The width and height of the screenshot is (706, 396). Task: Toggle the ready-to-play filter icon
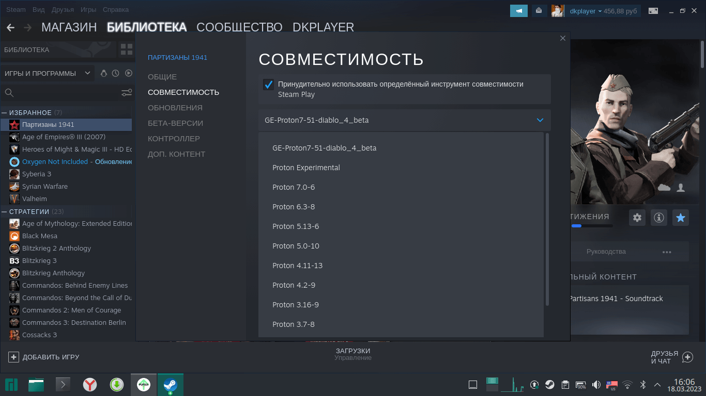pos(129,73)
